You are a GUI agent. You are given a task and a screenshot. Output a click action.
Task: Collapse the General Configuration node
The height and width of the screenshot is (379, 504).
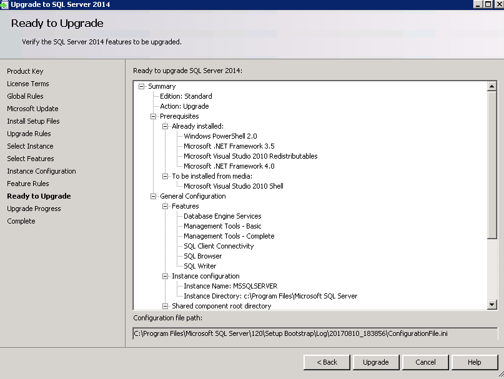(x=153, y=196)
